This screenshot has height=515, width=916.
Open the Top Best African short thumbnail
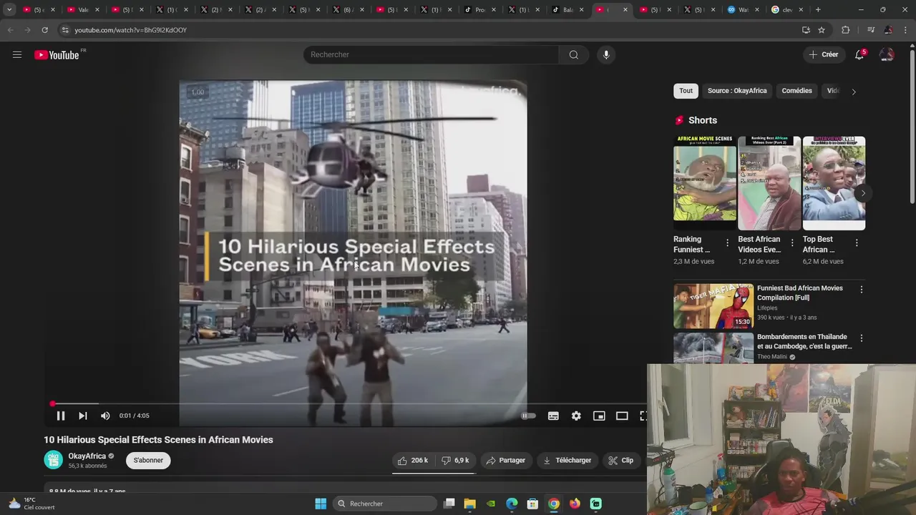834,183
